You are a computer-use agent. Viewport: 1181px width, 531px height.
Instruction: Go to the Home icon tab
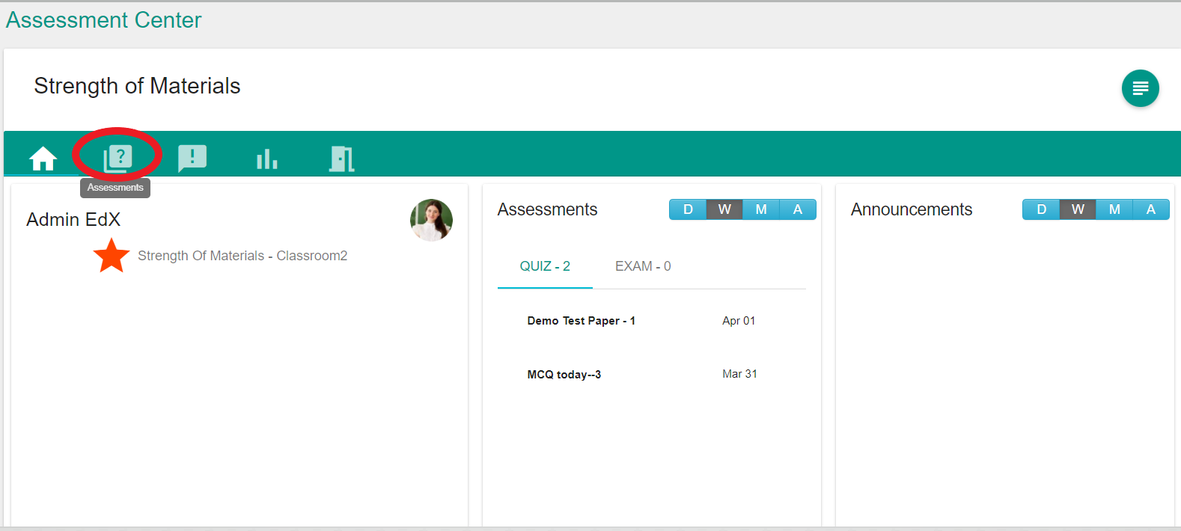point(43,158)
